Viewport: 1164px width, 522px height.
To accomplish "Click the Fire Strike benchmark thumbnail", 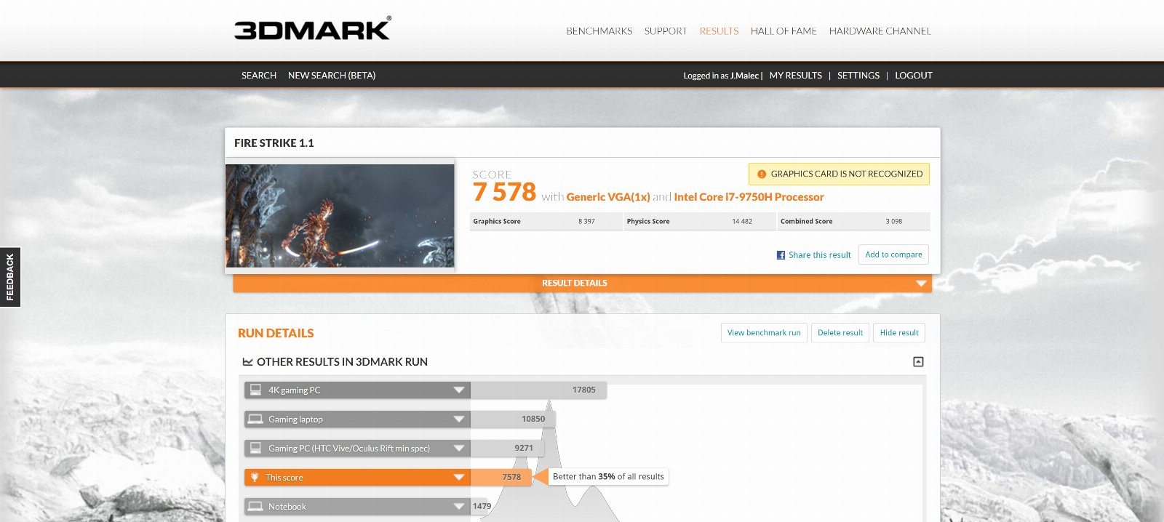I will click(x=340, y=216).
